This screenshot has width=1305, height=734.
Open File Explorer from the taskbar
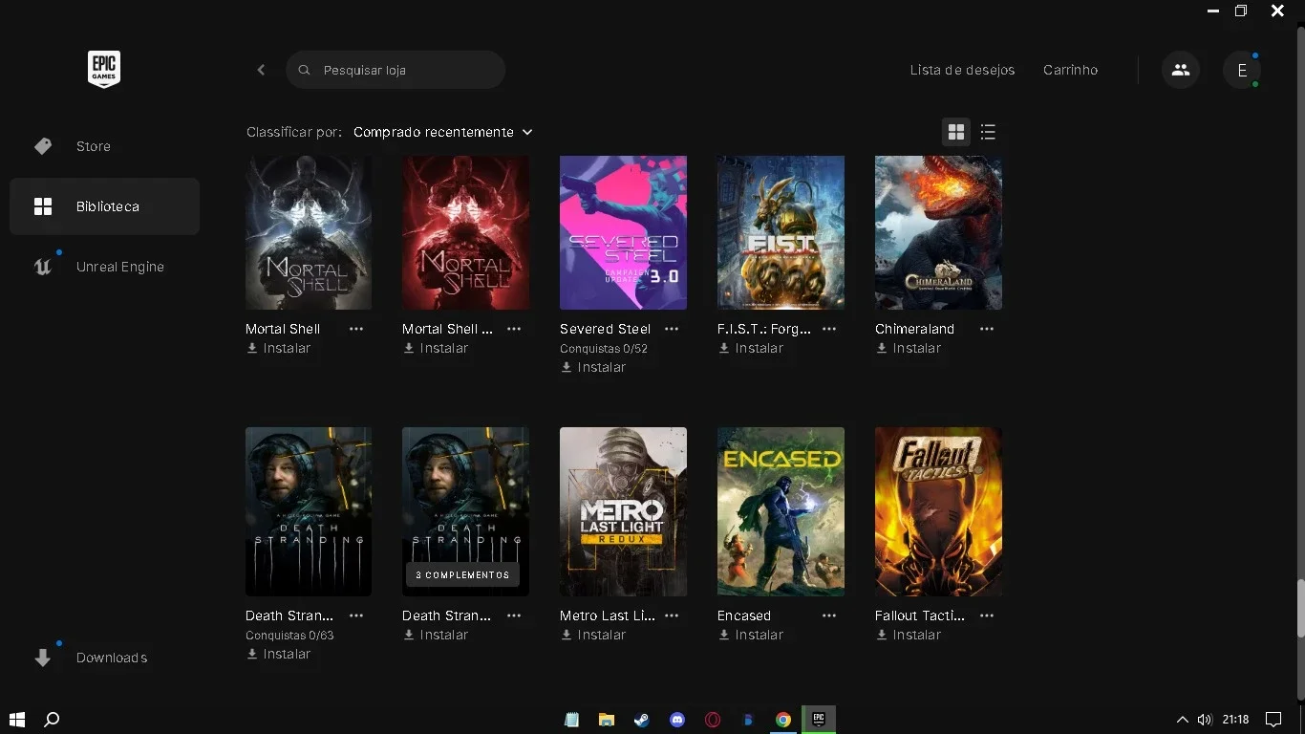tap(607, 720)
